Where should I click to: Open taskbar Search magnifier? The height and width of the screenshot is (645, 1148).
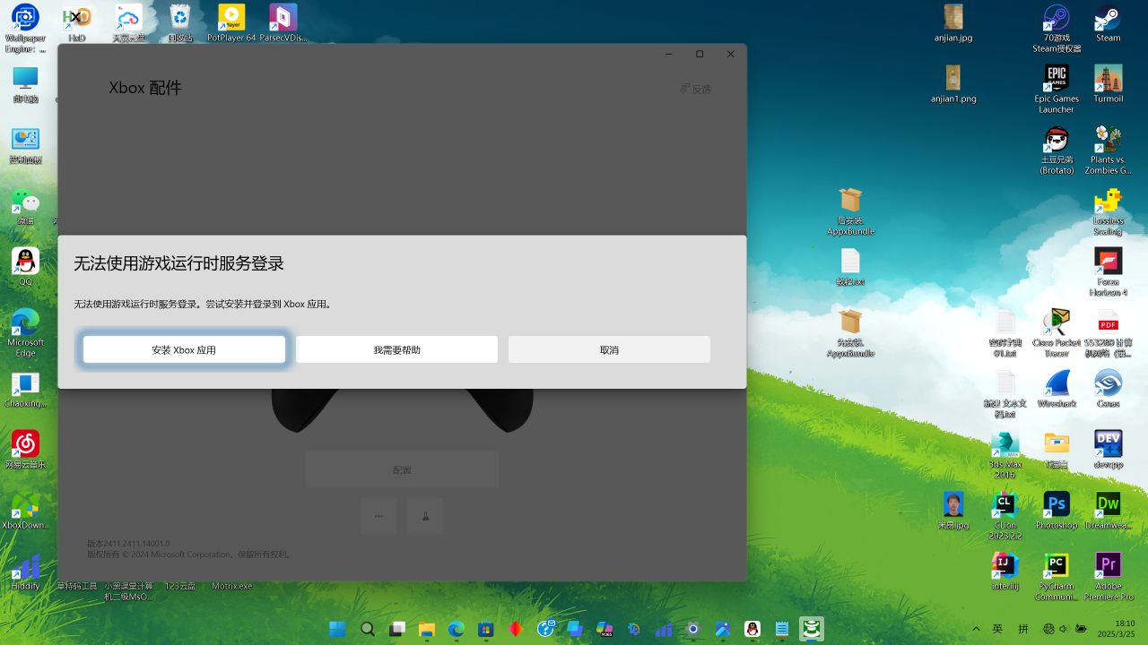[x=367, y=630]
